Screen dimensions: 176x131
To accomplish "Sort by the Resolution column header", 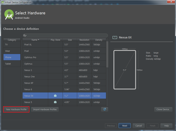I will [x=84, y=40].
